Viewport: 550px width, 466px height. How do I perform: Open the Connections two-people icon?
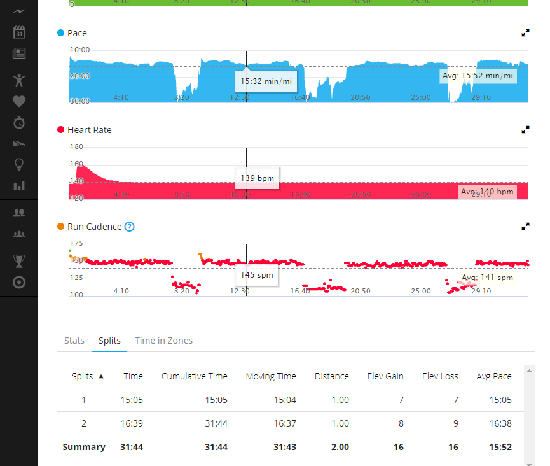(19, 213)
